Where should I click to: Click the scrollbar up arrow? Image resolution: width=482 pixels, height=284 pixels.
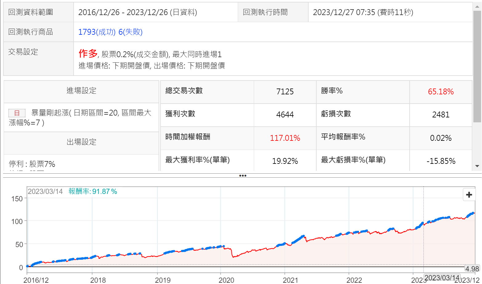point(477,7)
